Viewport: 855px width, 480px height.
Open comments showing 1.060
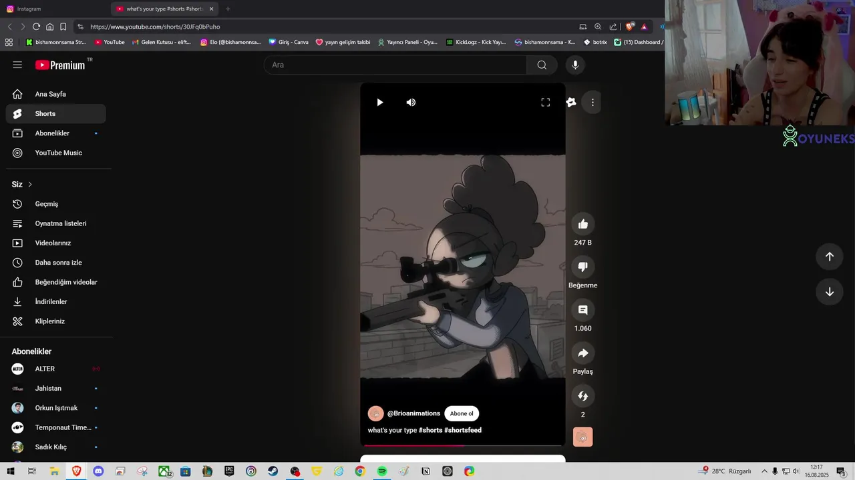click(x=583, y=310)
